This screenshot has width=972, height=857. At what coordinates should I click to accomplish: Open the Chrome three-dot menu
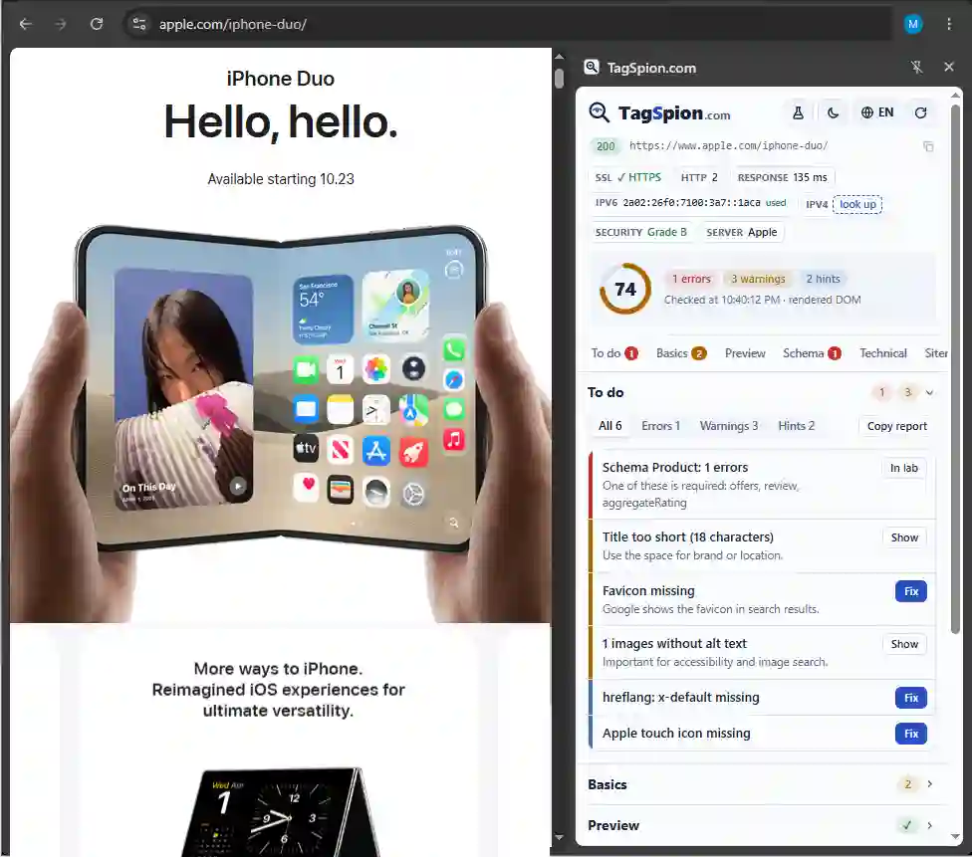tap(949, 24)
